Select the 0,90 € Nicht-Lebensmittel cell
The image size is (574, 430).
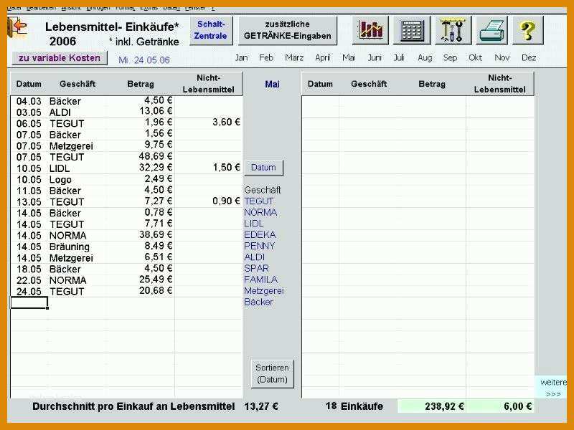pyautogui.click(x=209, y=201)
